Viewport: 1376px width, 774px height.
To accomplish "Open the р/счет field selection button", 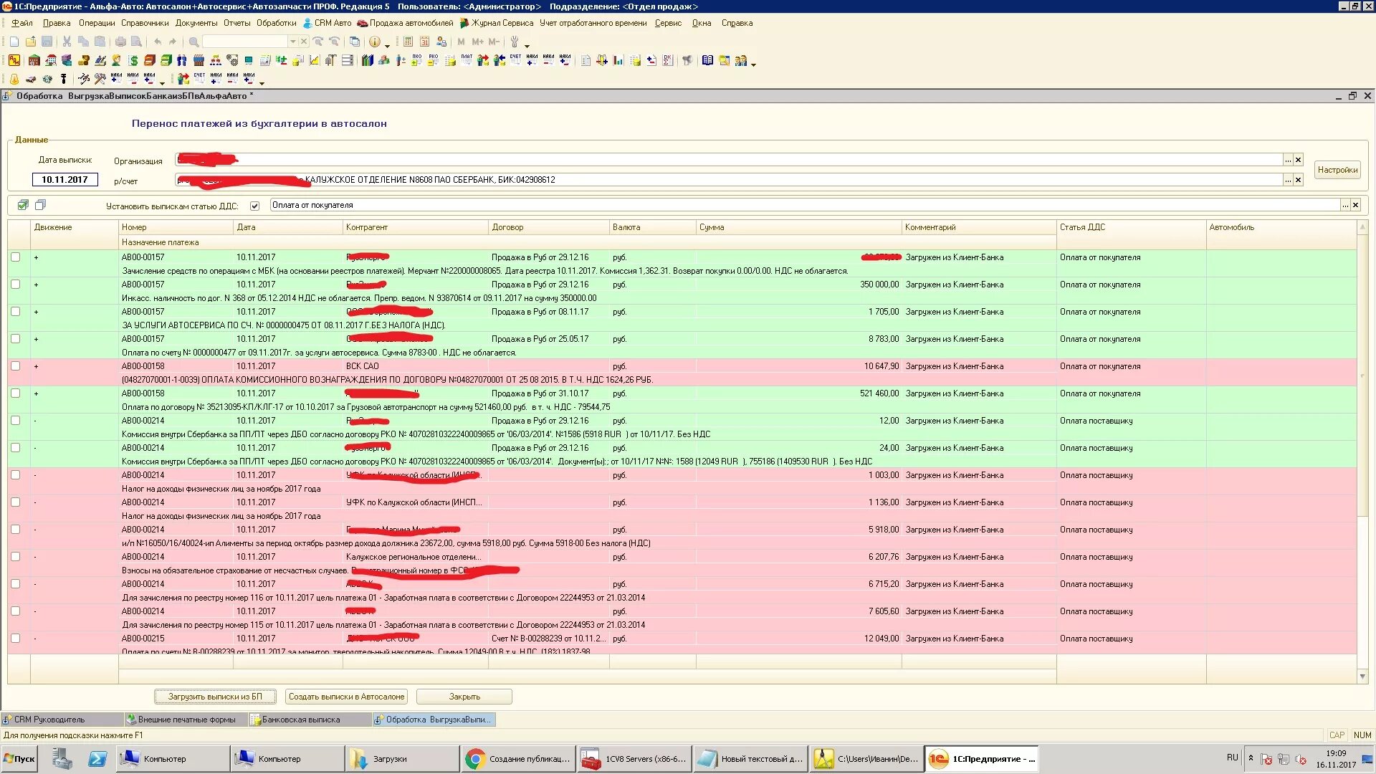I will (x=1287, y=180).
